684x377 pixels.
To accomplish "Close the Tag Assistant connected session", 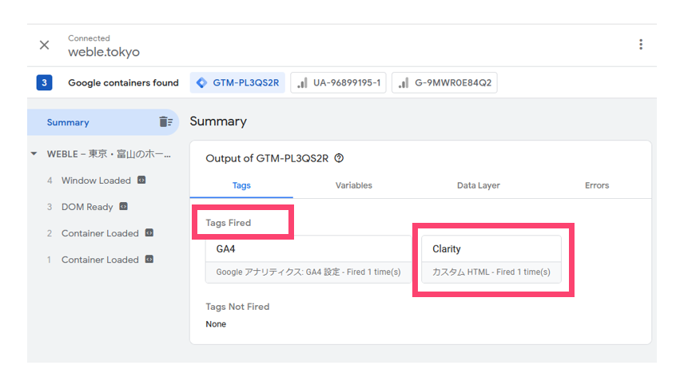I will pyautogui.click(x=44, y=45).
